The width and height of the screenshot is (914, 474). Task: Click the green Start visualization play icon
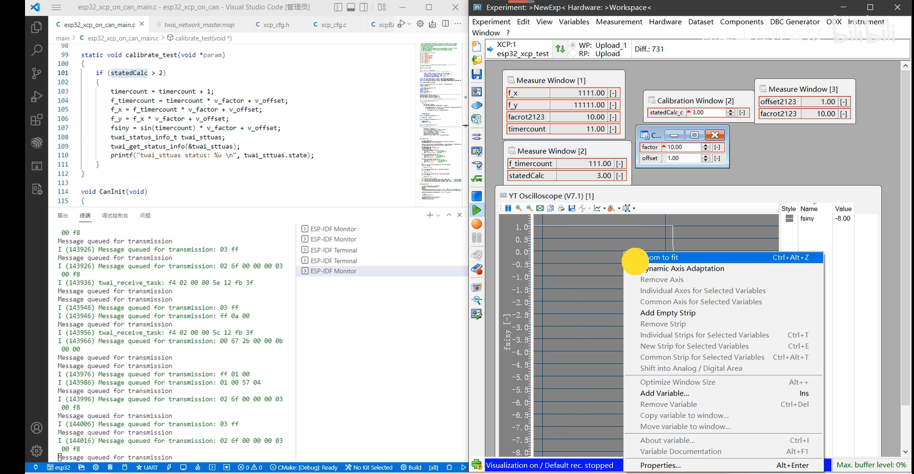477,210
